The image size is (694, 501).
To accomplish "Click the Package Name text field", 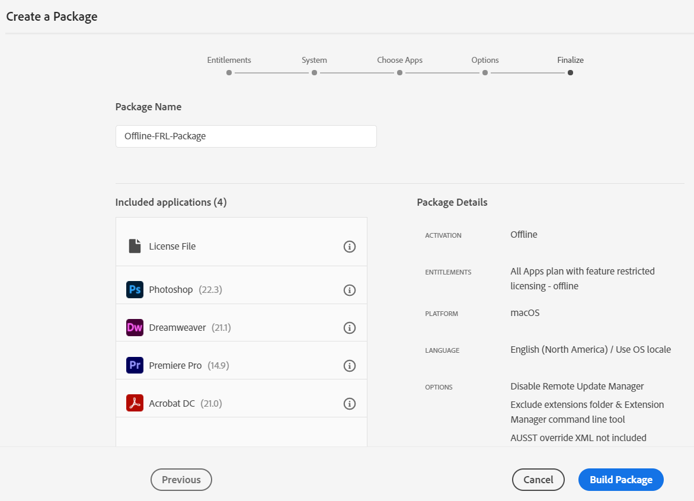I will tap(246, 136).
